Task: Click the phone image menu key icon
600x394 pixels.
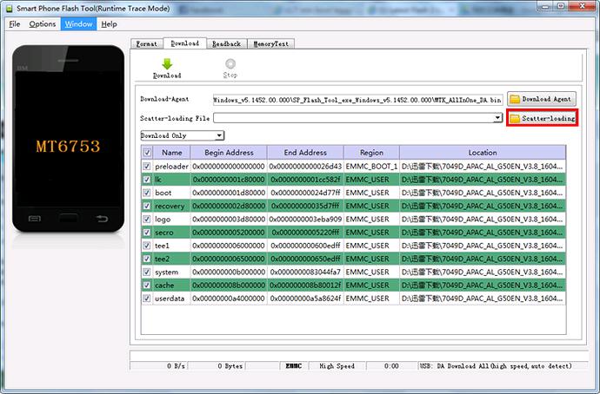Action: 35,219
